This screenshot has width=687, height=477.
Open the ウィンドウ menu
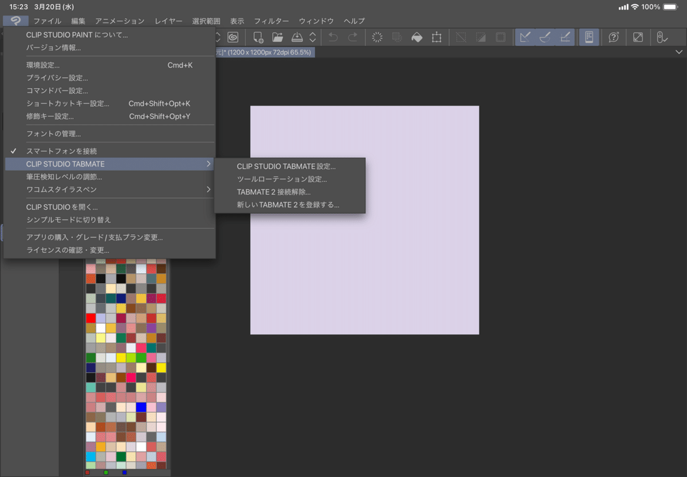coord(316,21)
